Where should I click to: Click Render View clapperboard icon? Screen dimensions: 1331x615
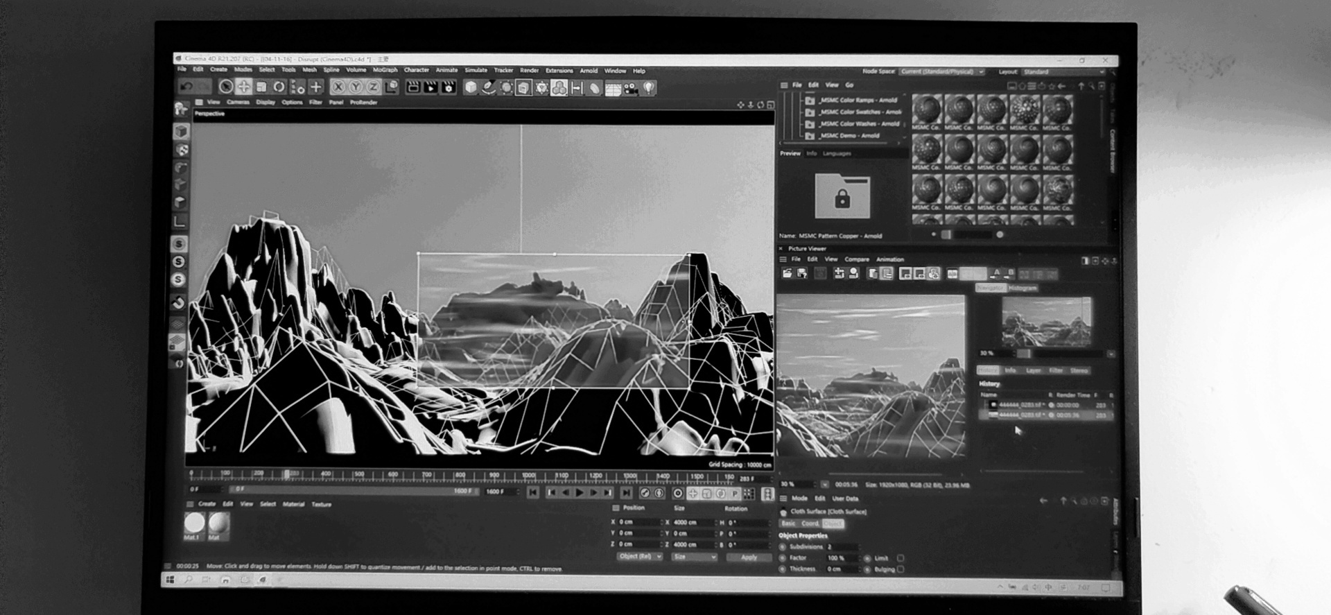(x=412, y=87)
